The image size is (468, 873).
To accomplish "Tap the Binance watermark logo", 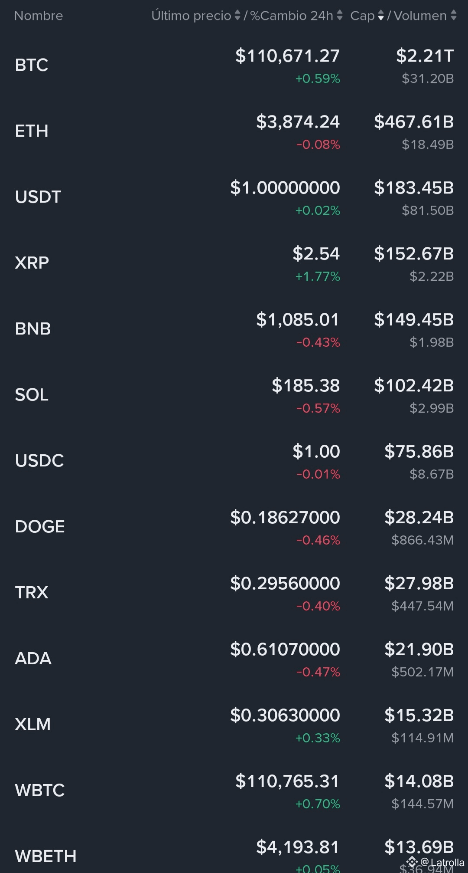I will (x=412, y=862).
